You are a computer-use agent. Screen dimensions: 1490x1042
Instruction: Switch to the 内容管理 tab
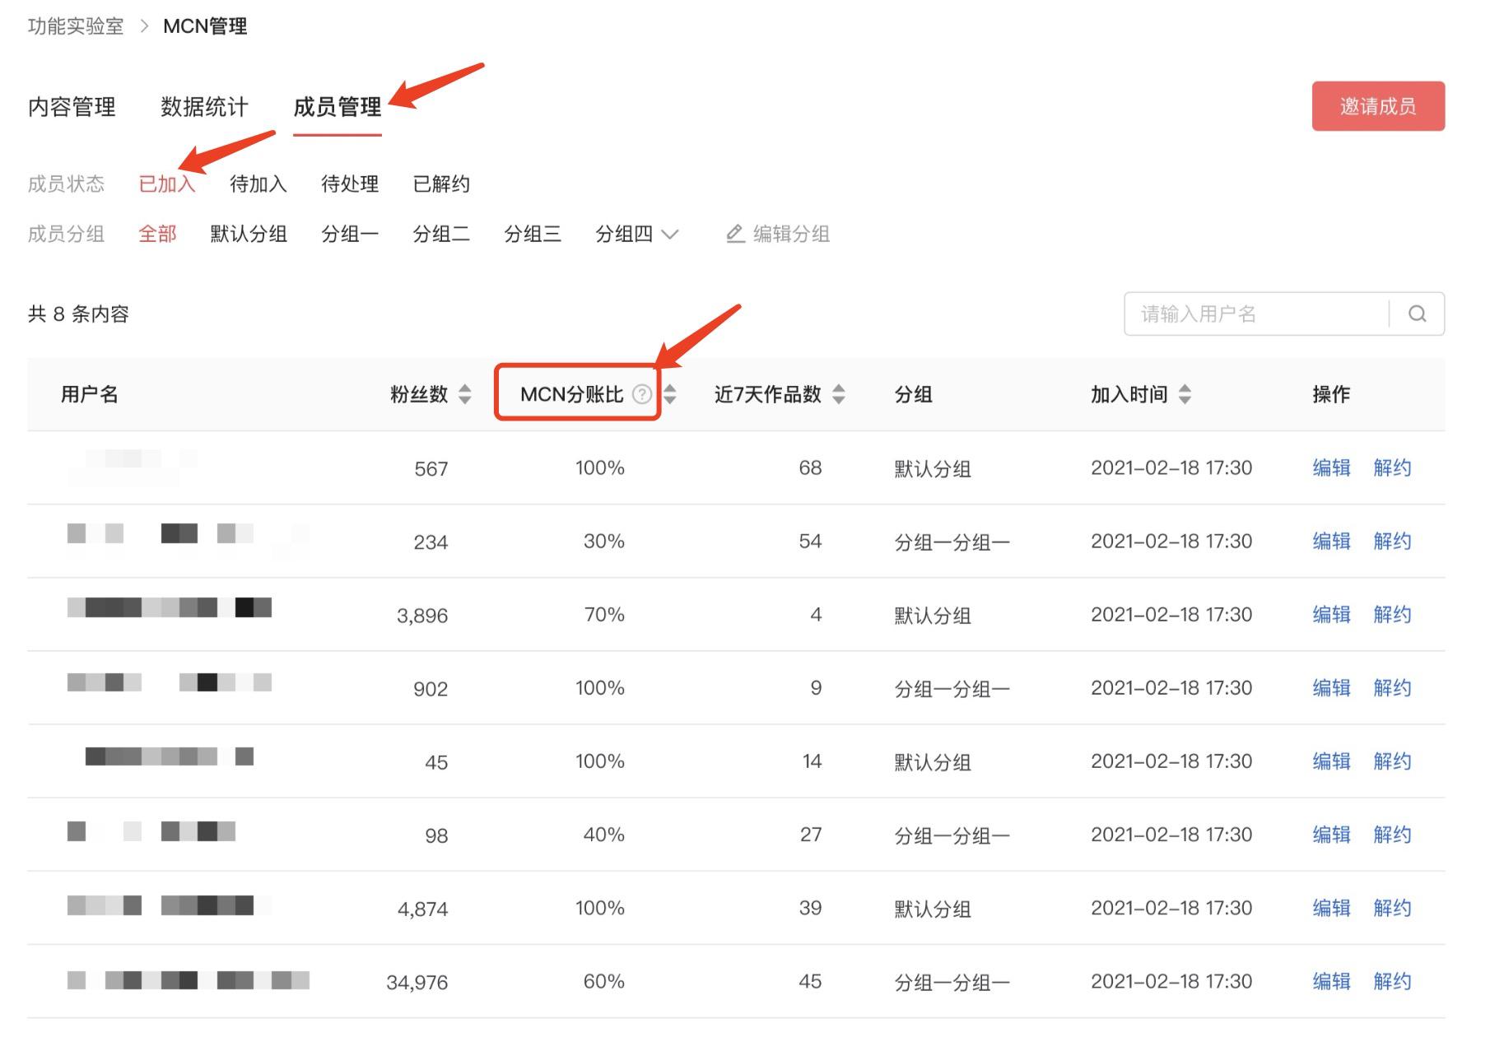pyautogui.click(x=72, y=107)
